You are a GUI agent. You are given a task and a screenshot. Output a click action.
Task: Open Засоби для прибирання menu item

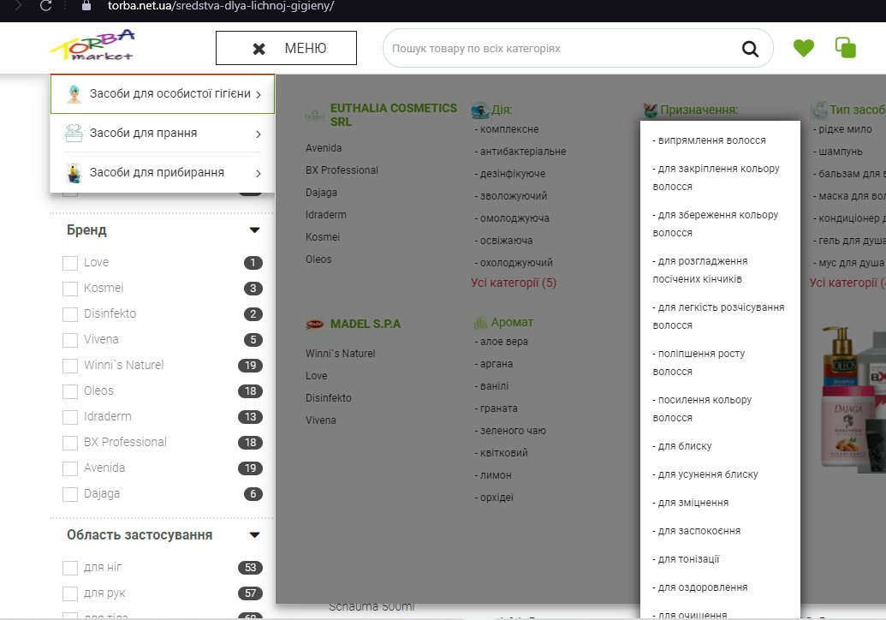coord(163,173)
